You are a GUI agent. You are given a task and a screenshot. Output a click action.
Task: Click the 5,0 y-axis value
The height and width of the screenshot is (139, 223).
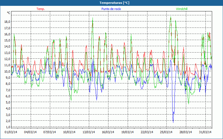[8, 102]
